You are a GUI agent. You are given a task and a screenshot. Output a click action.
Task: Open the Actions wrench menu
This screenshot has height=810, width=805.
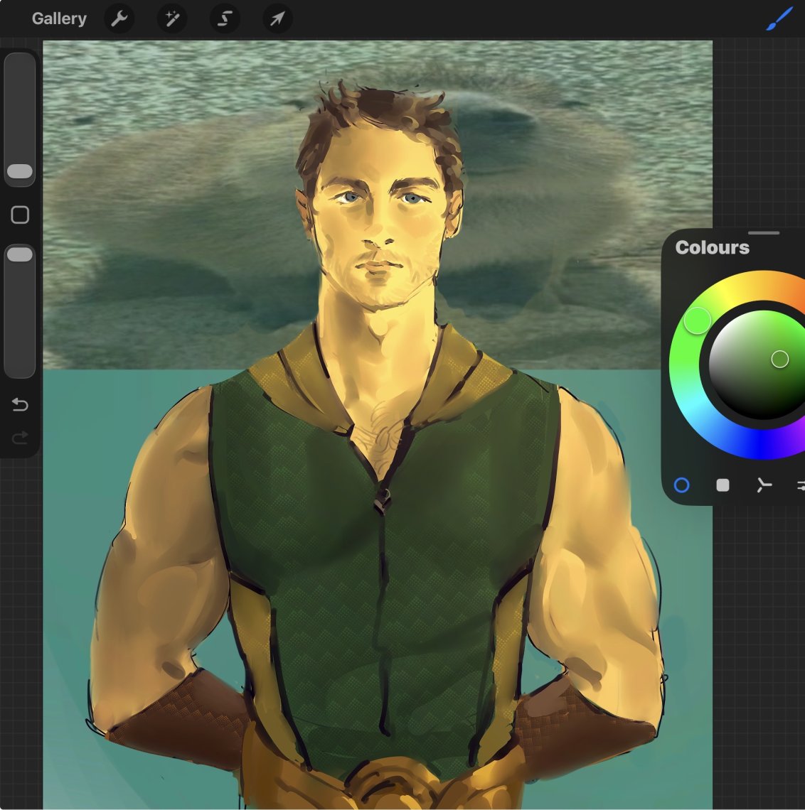pos(119,18)
